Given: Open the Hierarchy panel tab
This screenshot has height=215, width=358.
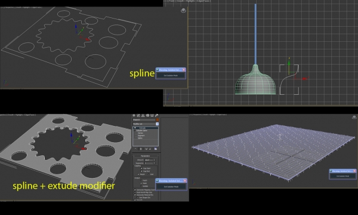Looking at the screenshot, I should 143,115.
